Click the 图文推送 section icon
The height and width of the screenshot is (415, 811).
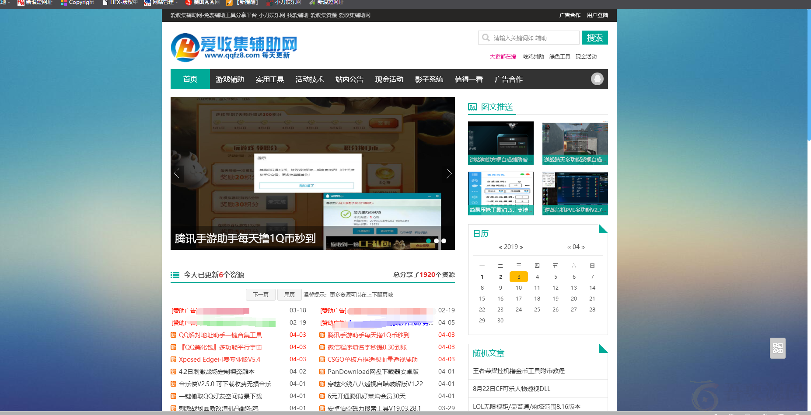[472, 107]
